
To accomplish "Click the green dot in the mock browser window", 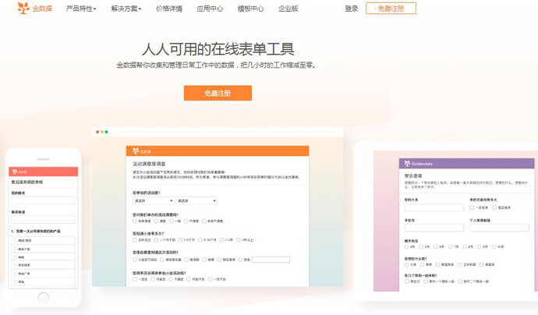I will tap(107, 132).
